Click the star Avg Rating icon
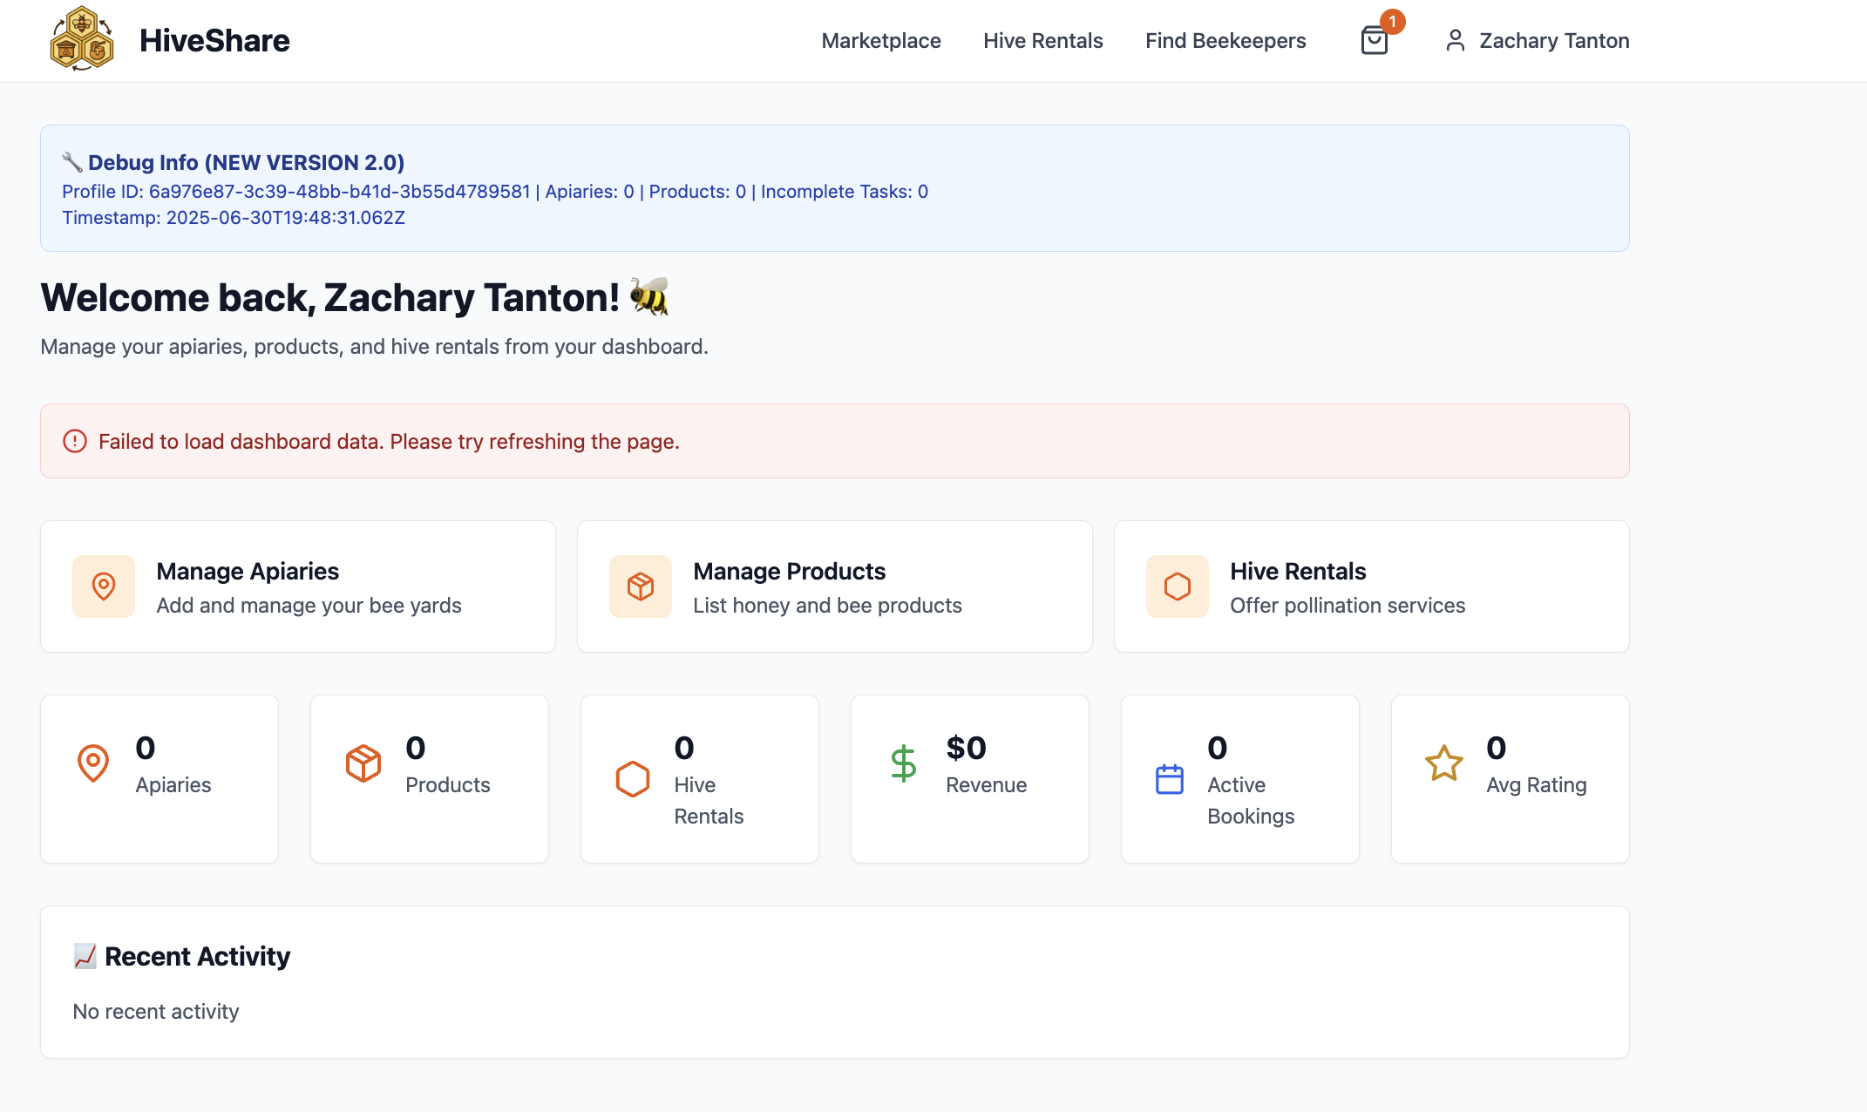This screenshot has height=1112, width=1867. 1443,763
